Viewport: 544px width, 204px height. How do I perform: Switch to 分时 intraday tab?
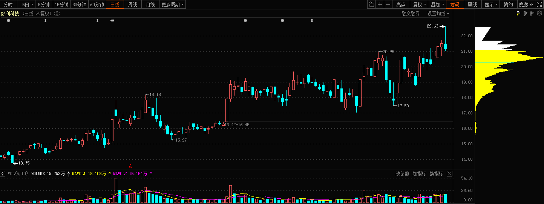click(x=8, y=5)
